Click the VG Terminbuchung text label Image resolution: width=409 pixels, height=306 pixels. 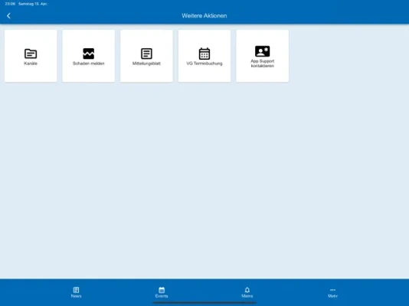204,63
